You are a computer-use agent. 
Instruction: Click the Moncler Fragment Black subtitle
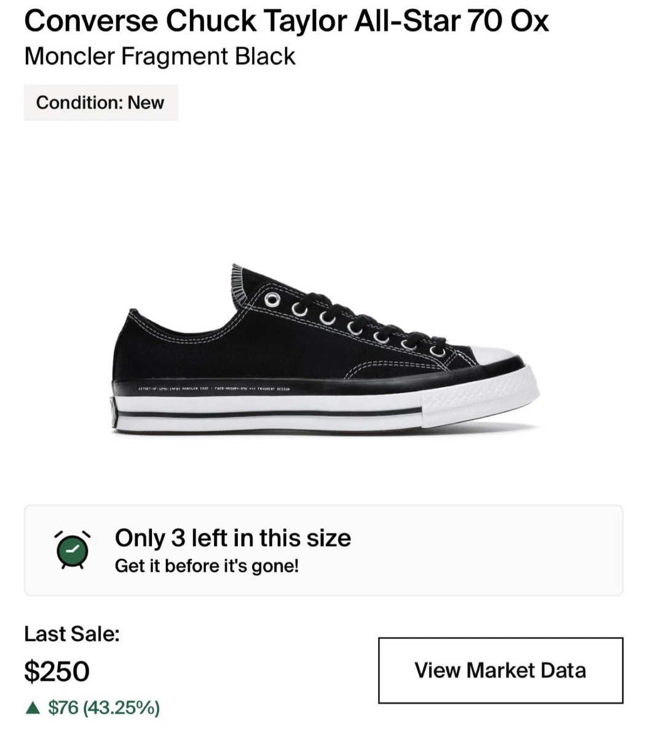(x=160, y=56)
